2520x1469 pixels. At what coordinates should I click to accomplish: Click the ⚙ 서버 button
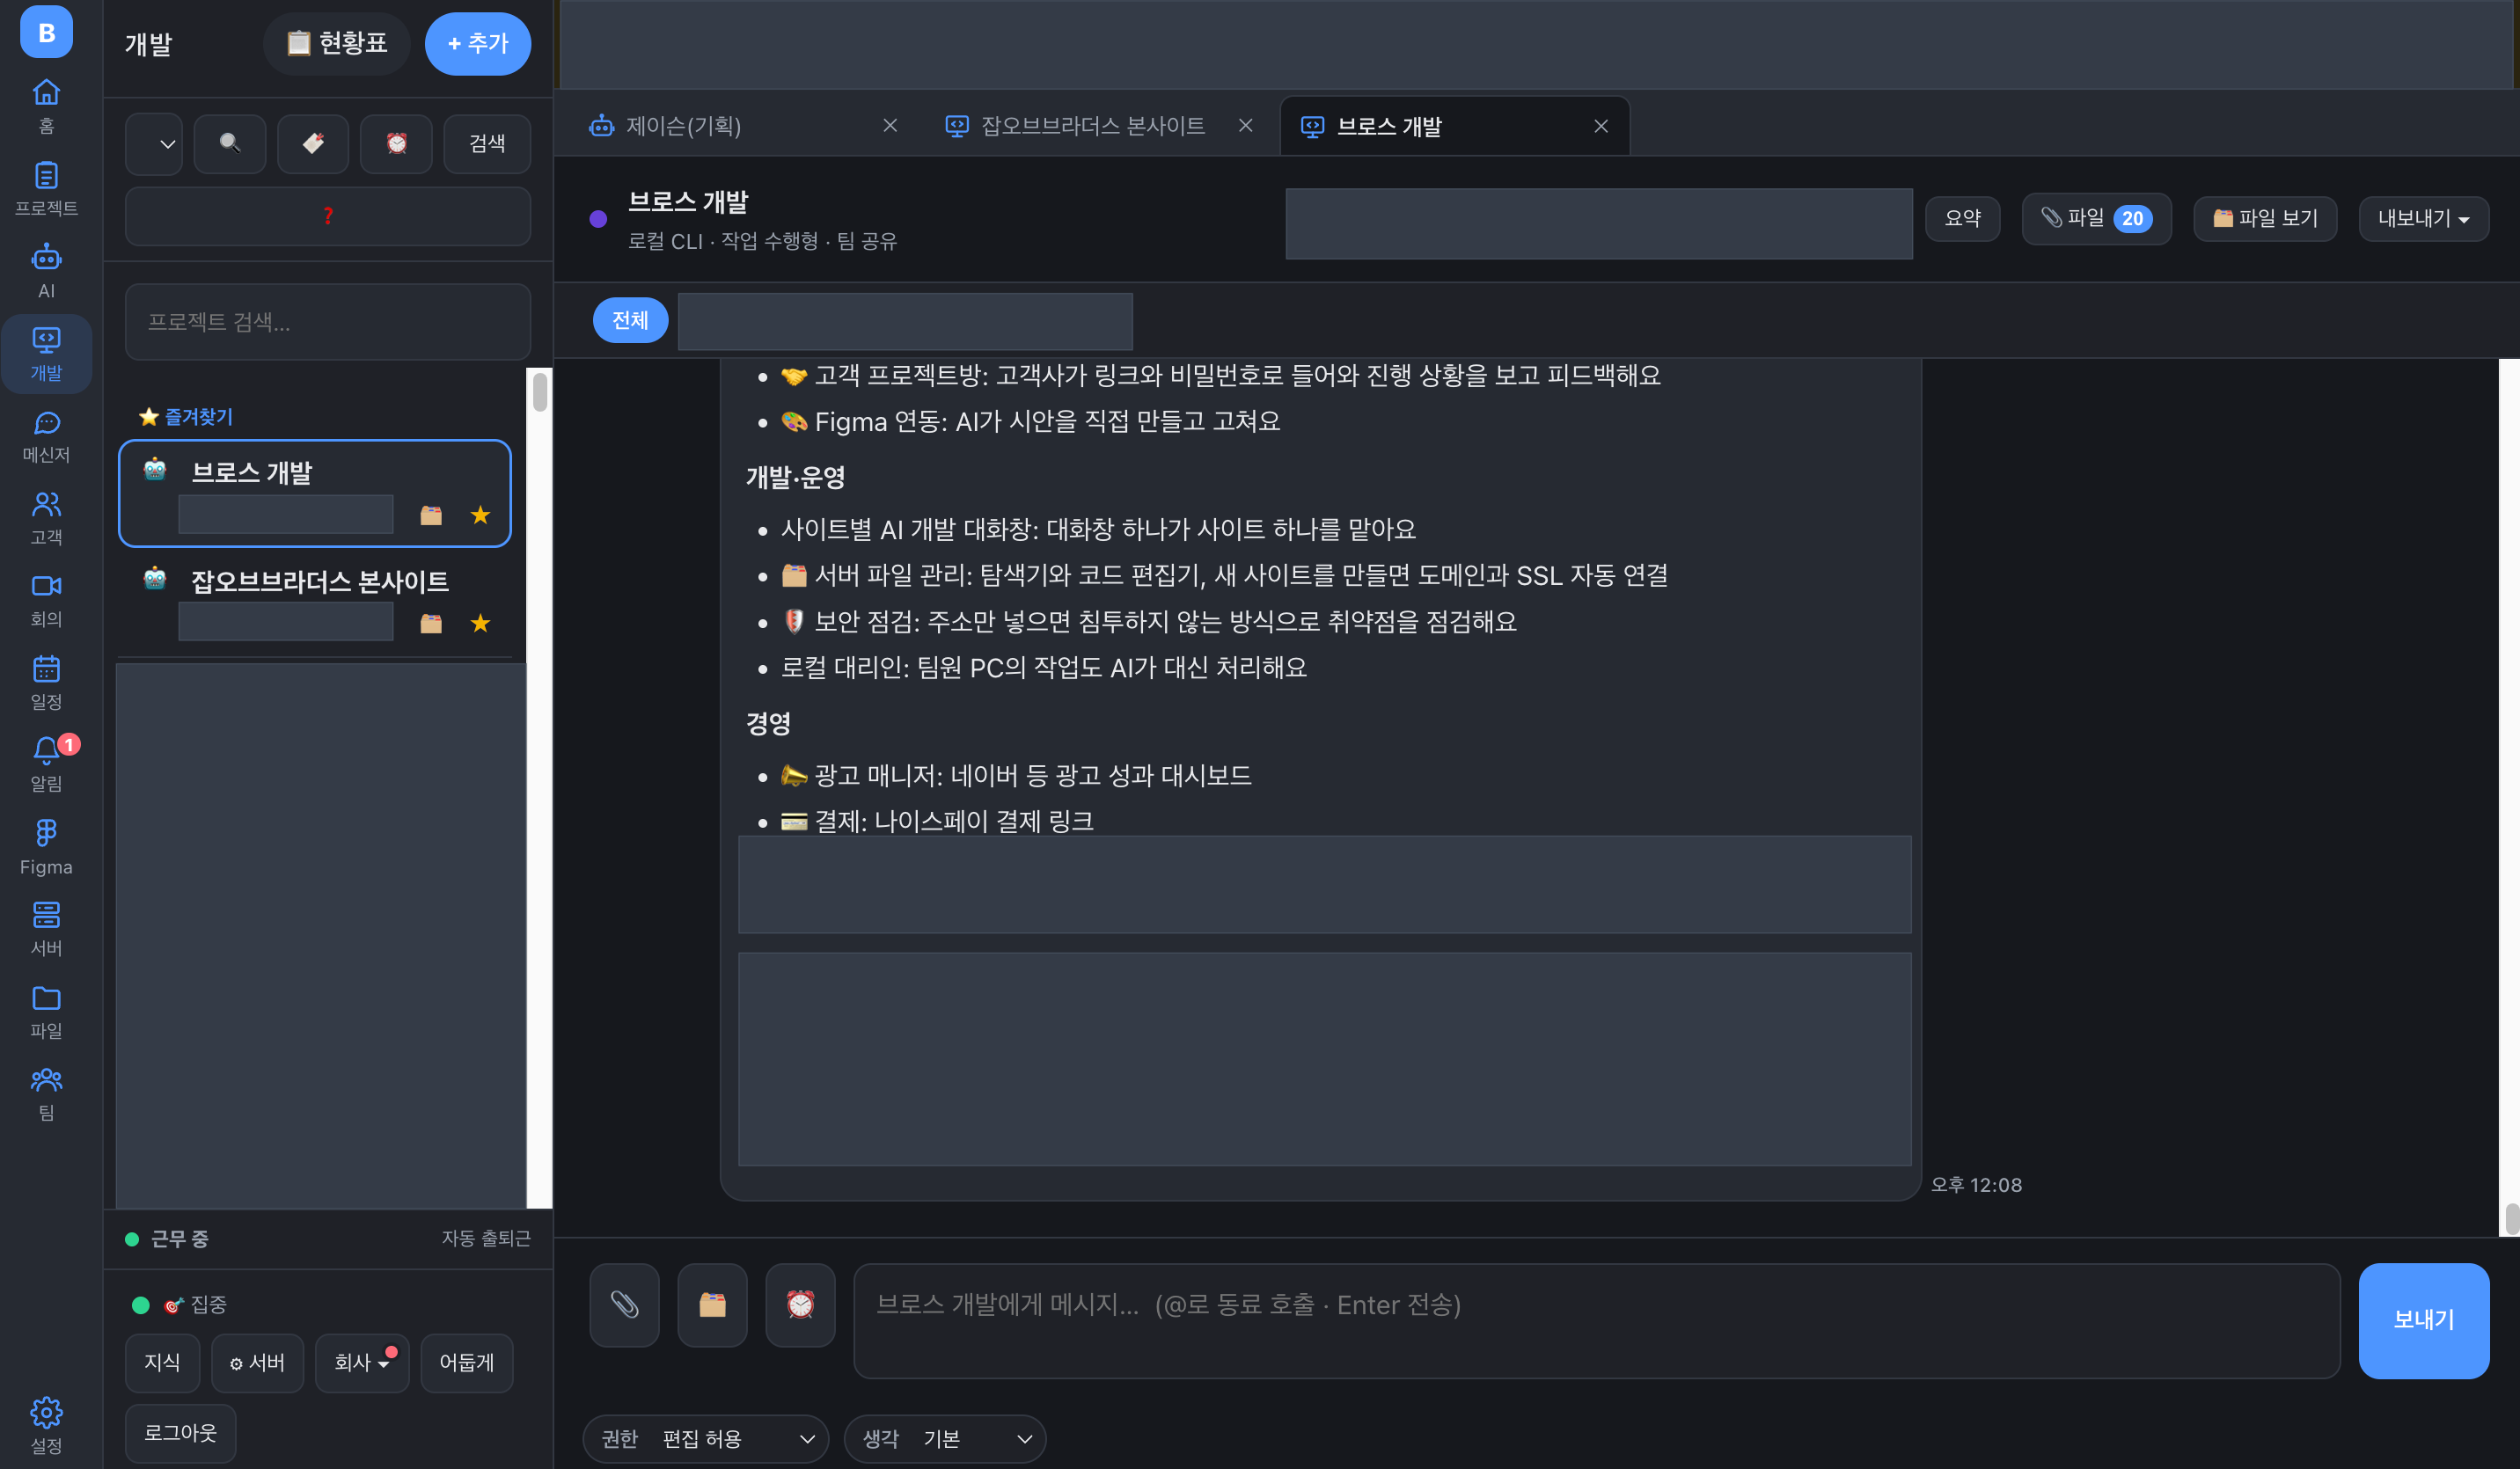pyautogui.click(x=257, y=1362)
